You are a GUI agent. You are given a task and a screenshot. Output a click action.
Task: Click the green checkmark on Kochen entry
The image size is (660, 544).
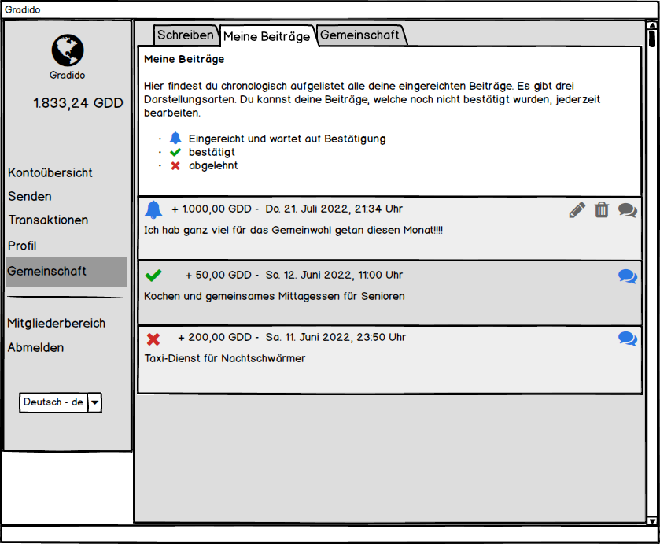pyautogui.click(x=153, y=276)
